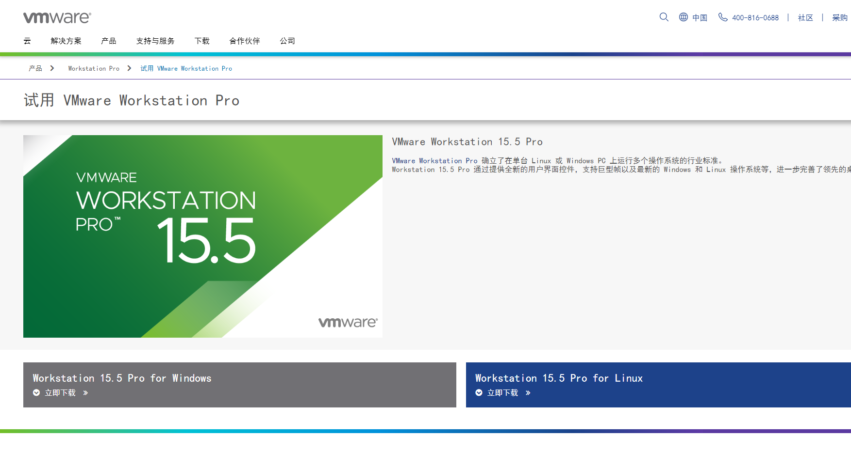Click the double chevron after Linux 立即下载
Viewport: 851px width, 452px height.
click(528, 393)
